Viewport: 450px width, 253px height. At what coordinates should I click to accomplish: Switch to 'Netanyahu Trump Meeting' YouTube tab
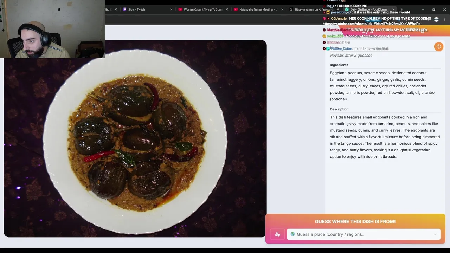(259, 9)
